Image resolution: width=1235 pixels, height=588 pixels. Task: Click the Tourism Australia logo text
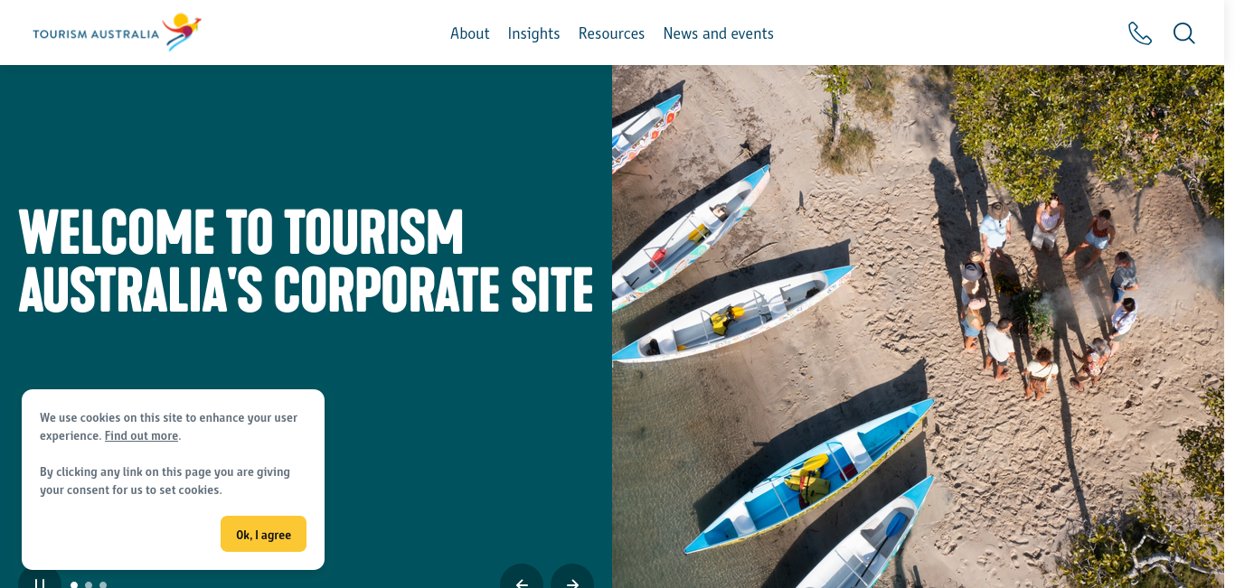click(96, 34)
